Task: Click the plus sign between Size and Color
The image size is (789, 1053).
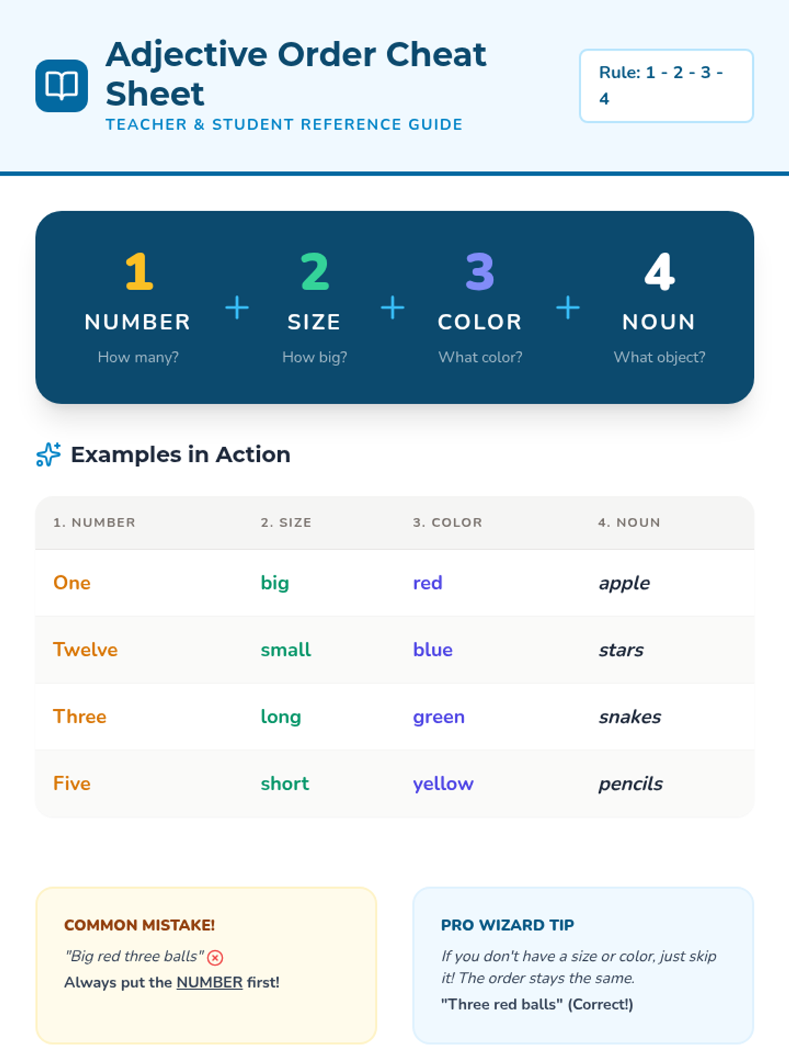Action: 393,307
